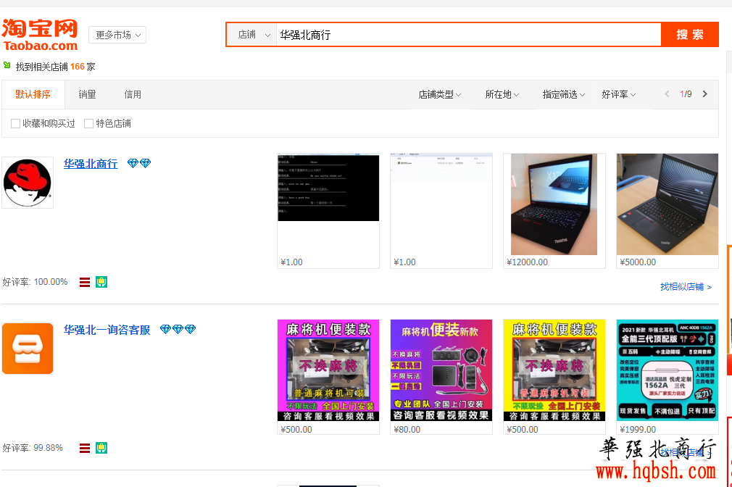The image size is (732, 487).
Task: Click the diamond rating icons beside 华强北商行
Action: (139, 163)
